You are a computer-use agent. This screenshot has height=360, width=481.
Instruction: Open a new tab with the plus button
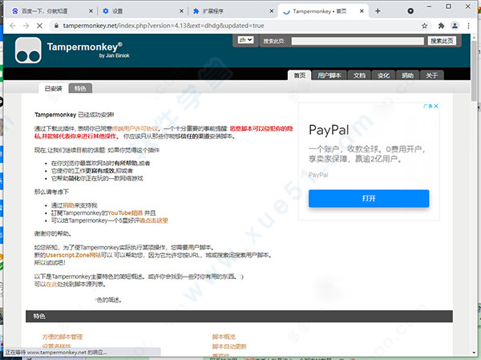[x=378, y=11]
